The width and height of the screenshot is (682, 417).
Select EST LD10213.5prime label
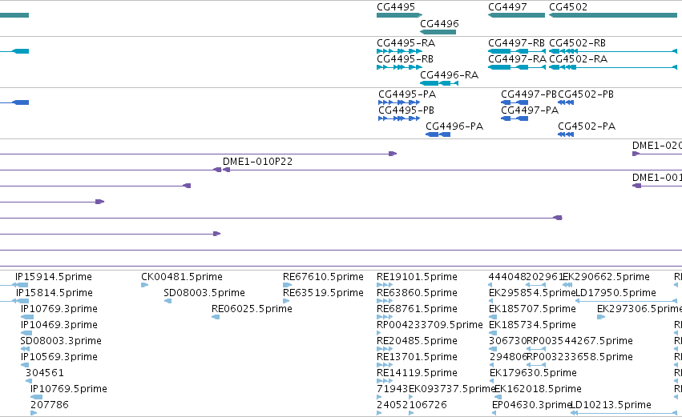[x=611, y=405]
